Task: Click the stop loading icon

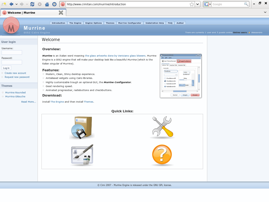Action: [40, 4]
